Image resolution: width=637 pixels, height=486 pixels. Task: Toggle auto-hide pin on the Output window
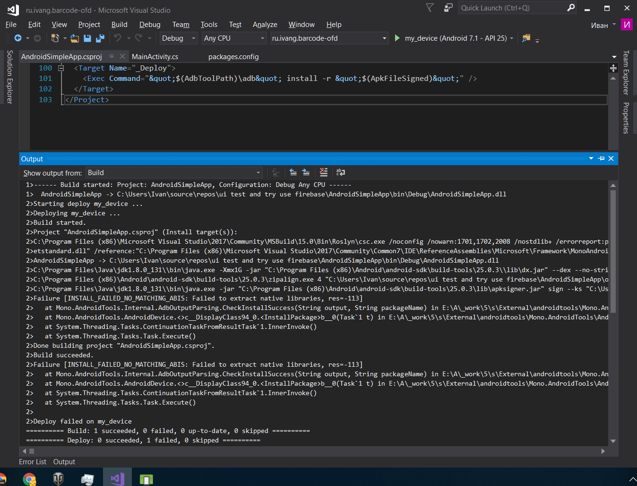click(x=601, y=159)
